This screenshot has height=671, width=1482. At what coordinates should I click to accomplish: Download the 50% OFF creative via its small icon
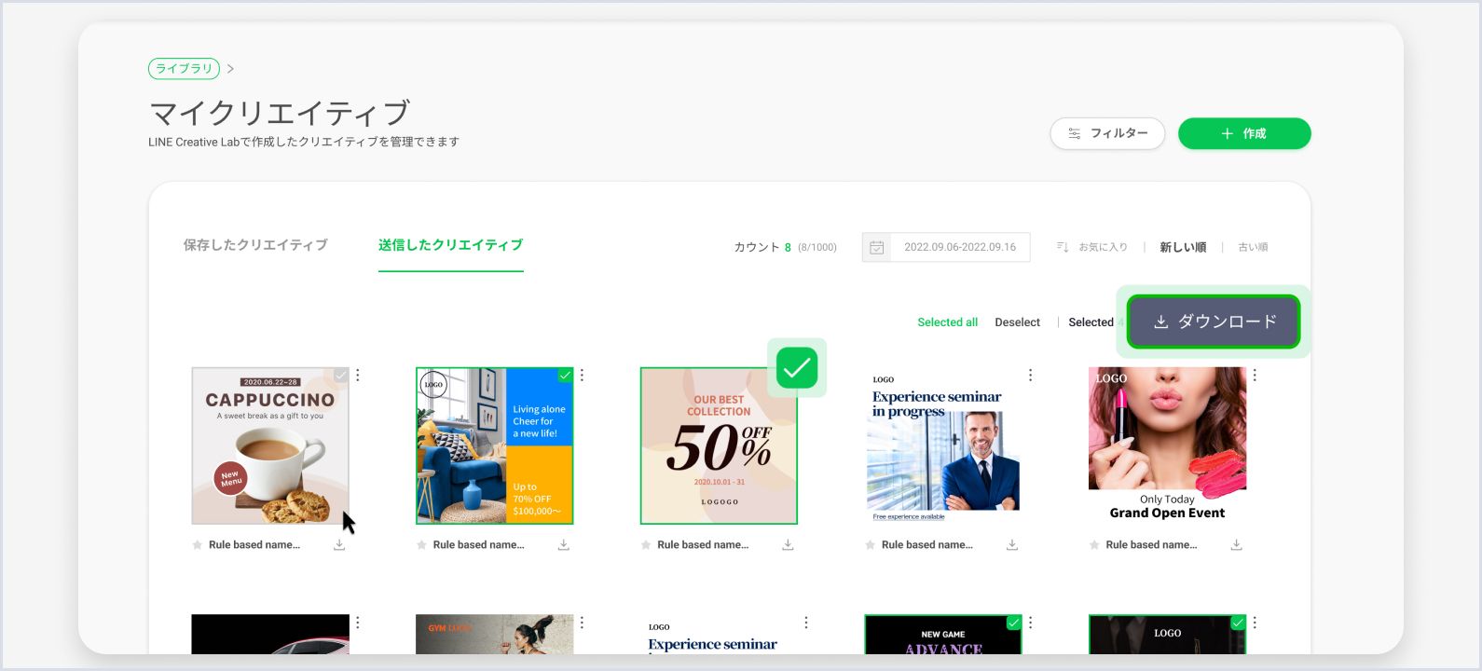(788, 545)
